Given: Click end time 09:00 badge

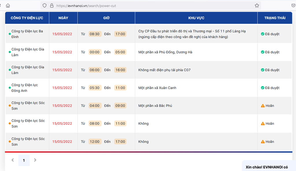Looking at the screenshot, I should [x=120, y=106].
